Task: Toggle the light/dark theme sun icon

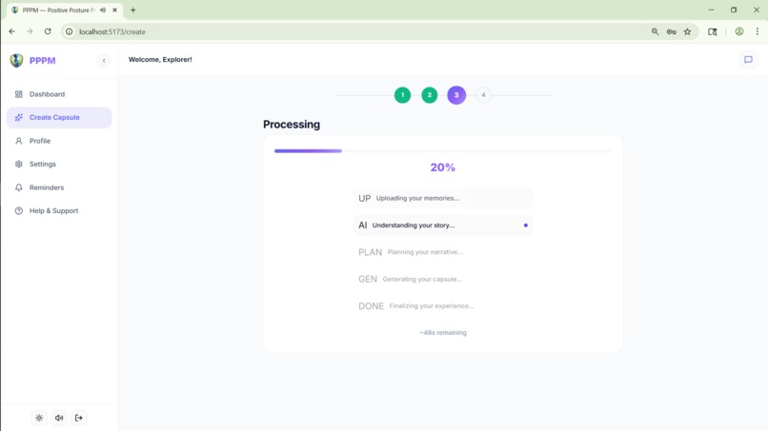Action: point(39,418)
